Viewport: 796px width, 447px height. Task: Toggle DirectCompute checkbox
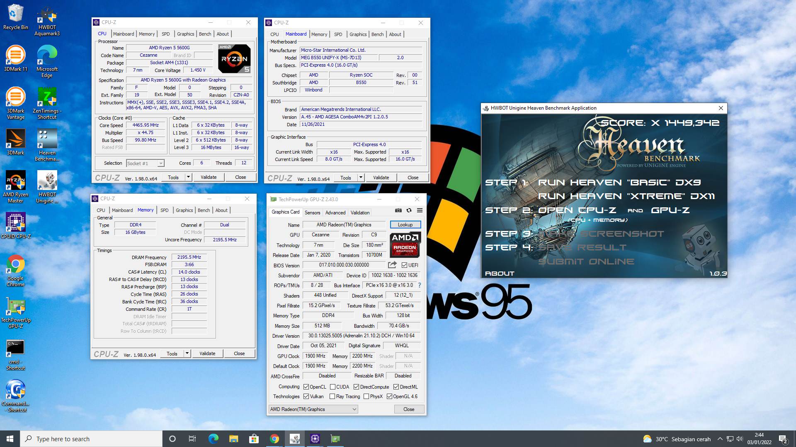tap(356, 387)
